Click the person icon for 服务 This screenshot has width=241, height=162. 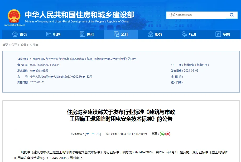click(151, 34)
